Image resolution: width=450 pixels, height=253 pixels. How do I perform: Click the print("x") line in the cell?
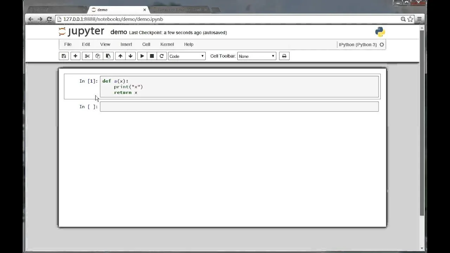[128, 87]
